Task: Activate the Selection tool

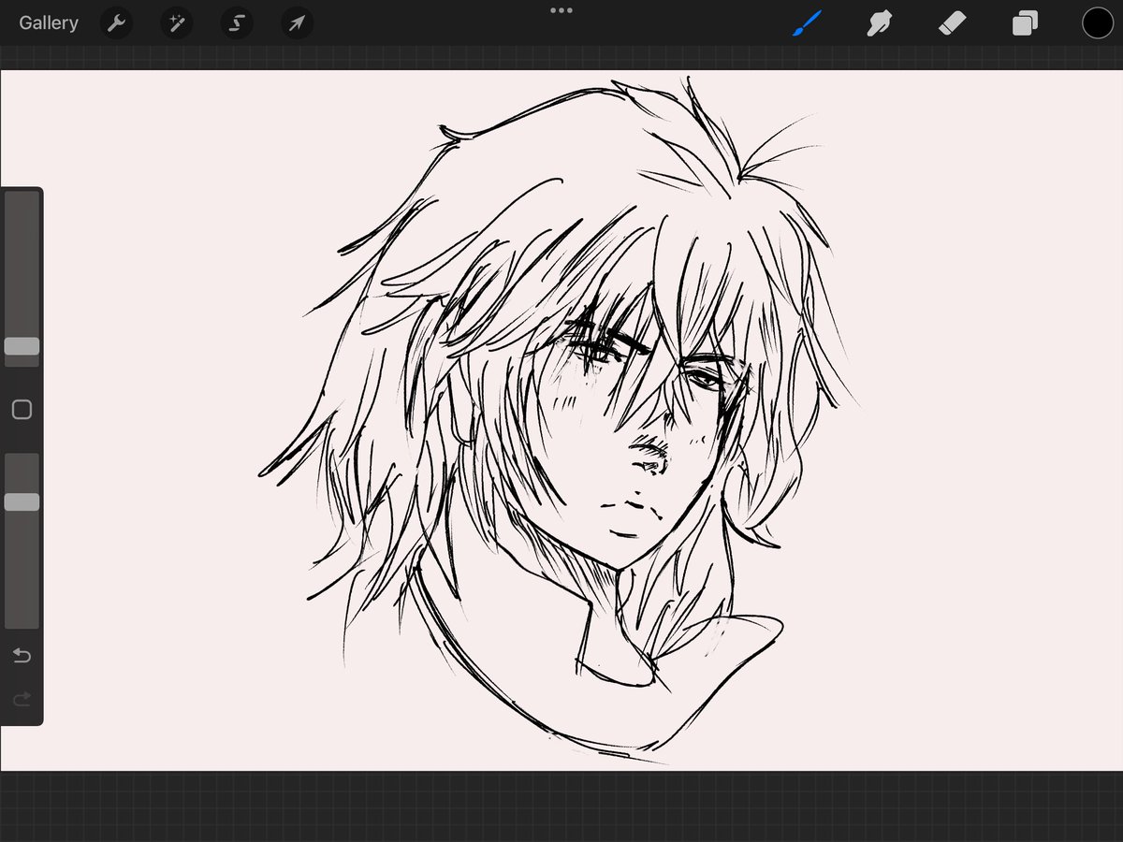Action: [237, 23]
